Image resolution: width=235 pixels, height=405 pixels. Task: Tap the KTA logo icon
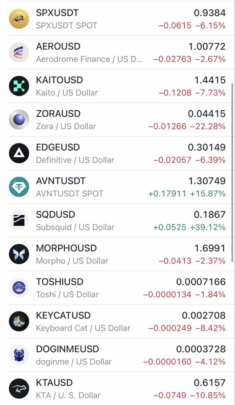click(19, 389)
